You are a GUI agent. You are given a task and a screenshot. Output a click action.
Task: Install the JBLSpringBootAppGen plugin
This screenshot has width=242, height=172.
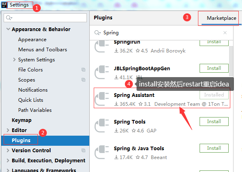tap(214, 68)
